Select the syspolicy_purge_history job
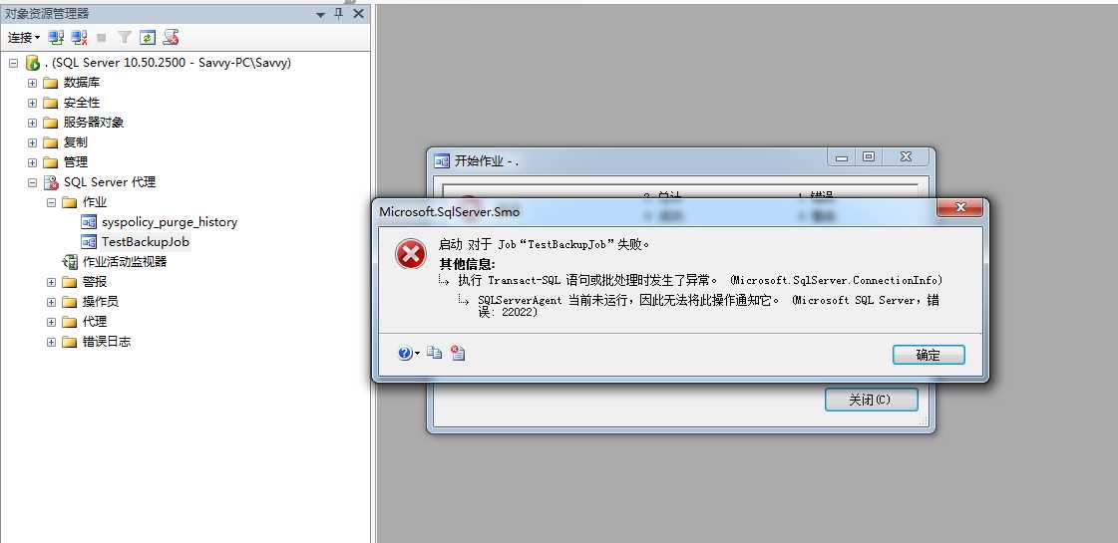Viewport: 1118px width, 543px height. point(169,221)
